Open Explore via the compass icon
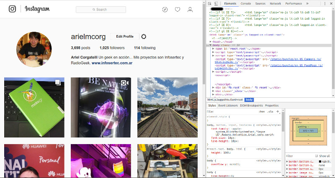Image resolution: width=335 pixels, height=178 pixels. coord(165,9)
